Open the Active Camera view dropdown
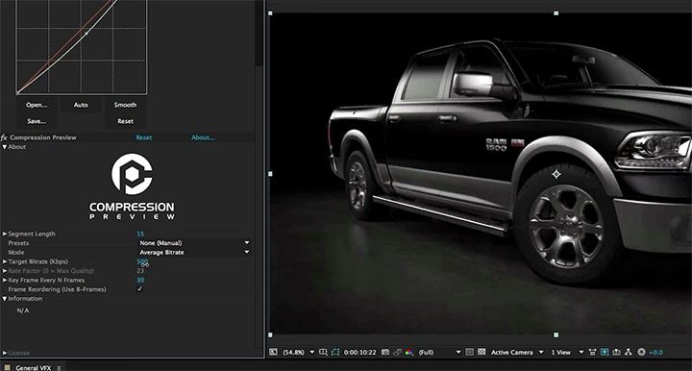The width and height of the screenshot is (692, 371). pos(517,352)
